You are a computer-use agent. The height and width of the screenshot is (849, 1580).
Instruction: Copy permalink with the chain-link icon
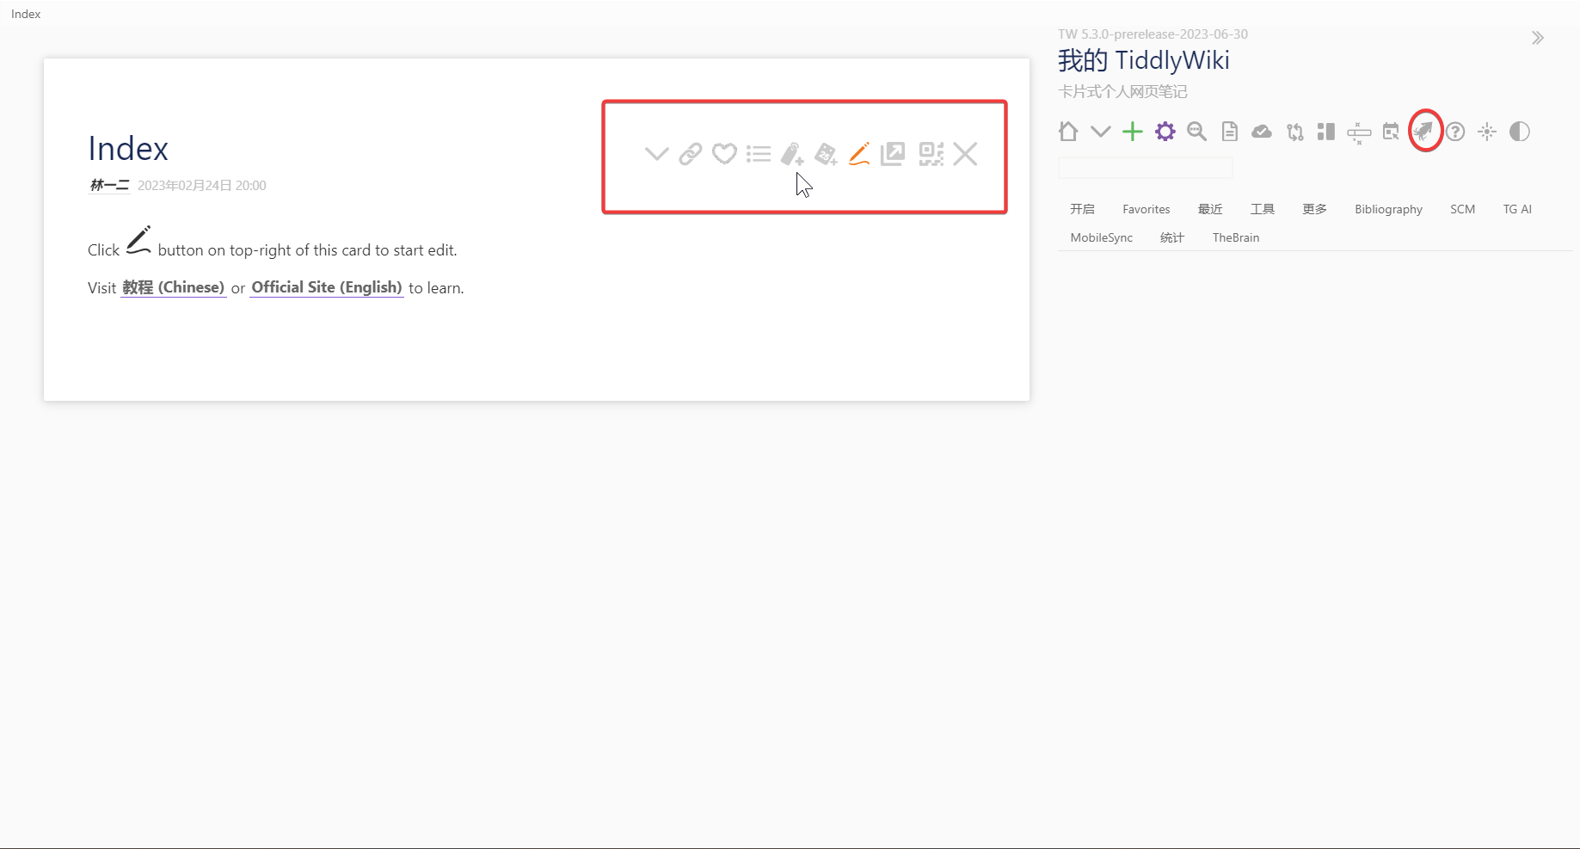(691, 154)
